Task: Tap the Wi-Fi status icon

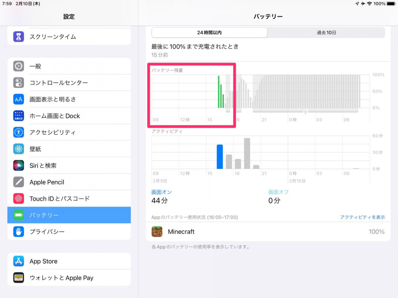Action: pos(370,3)
